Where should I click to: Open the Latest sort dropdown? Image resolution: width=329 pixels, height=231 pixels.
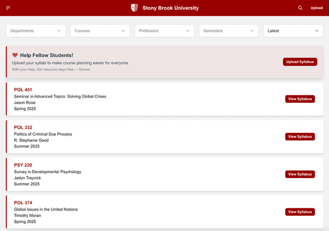pos(293,31)
